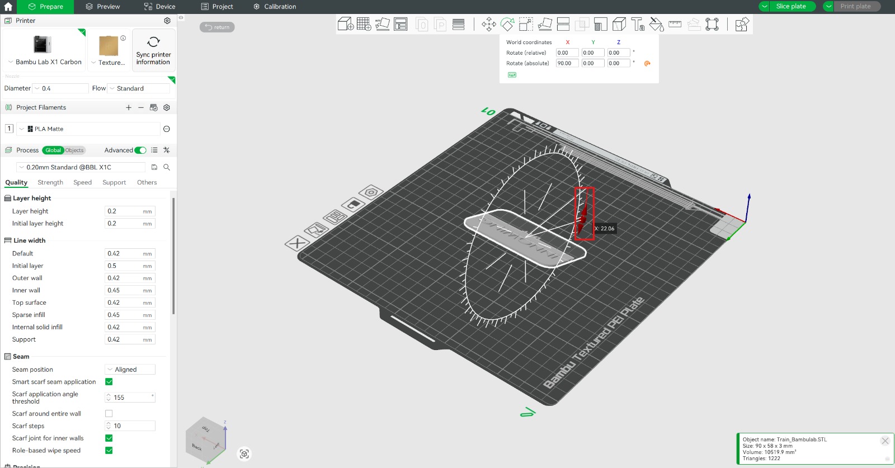
Task: Open the Cut tool
Action: 563,24
